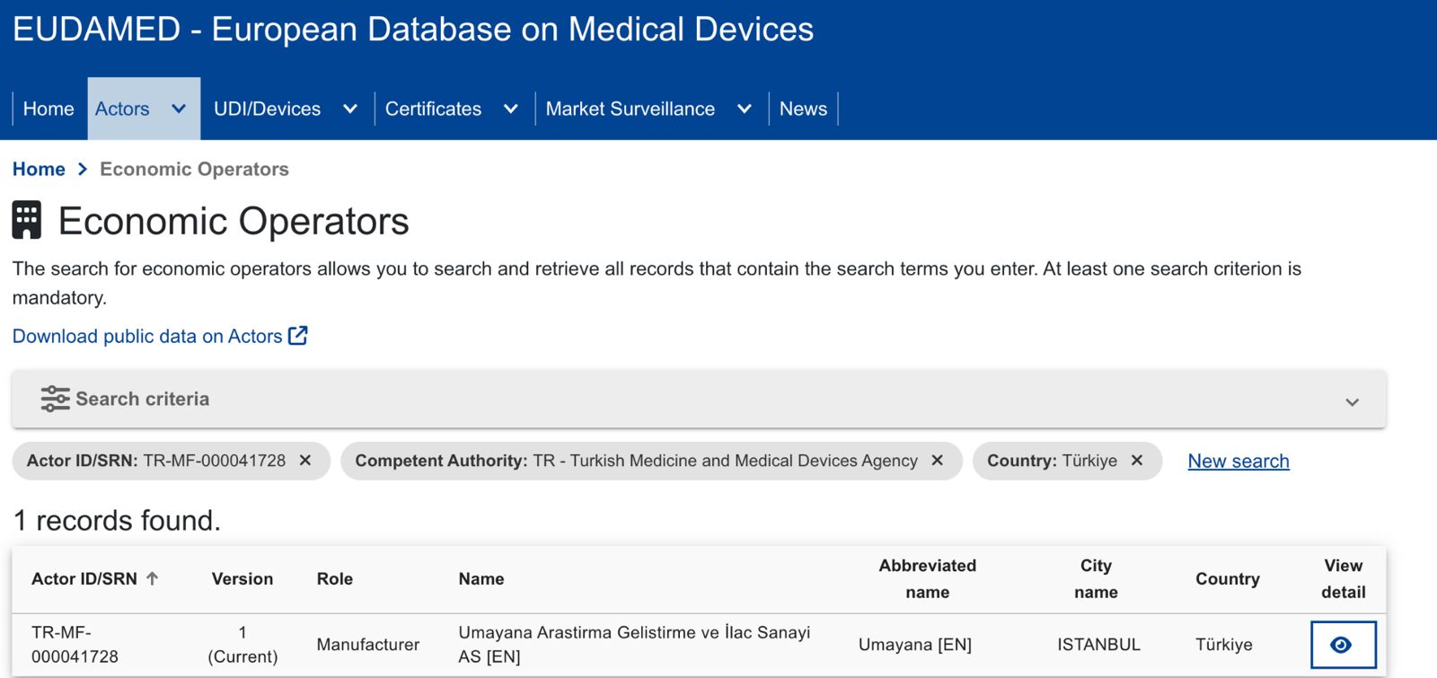Viewport: 1437px width, 678px height.
Task: Click the external link icon after Actors
Action: point(298,336)
